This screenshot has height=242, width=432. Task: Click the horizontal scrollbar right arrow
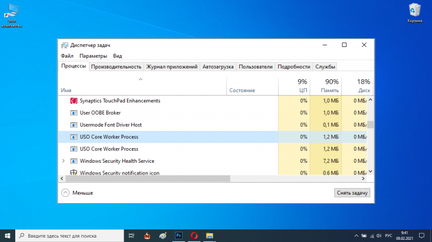coord(363,178)
